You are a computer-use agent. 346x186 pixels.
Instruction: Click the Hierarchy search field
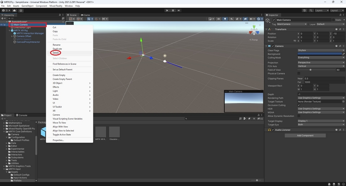point(35,18)
